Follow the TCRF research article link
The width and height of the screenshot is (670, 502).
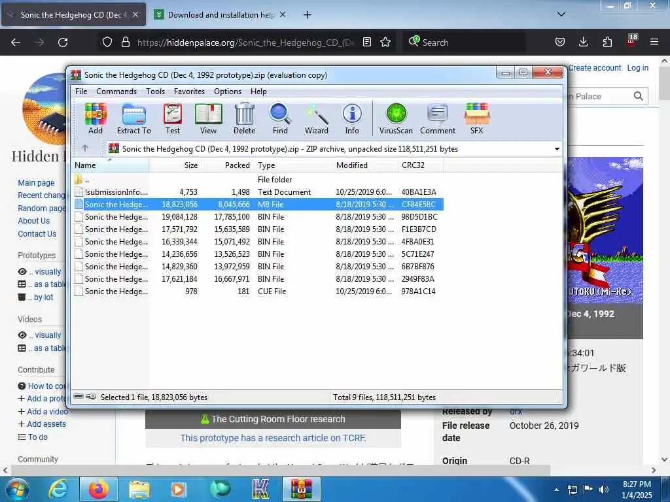pos(273,438)
